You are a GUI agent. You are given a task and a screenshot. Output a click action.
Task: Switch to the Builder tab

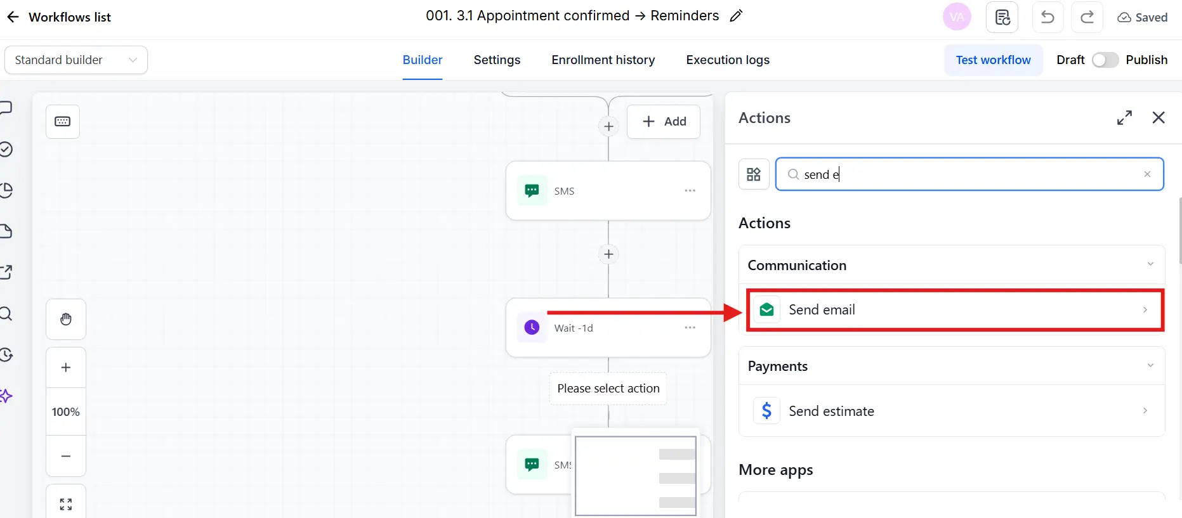click(423, 60)
